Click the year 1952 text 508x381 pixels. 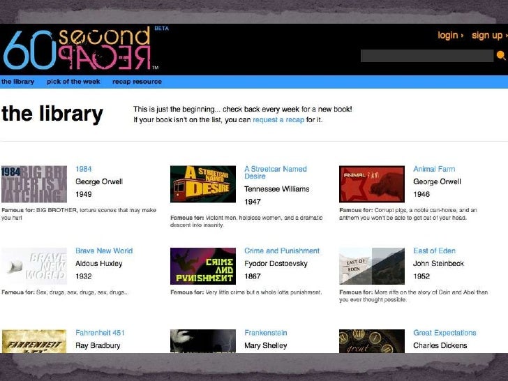coord(421,276)
